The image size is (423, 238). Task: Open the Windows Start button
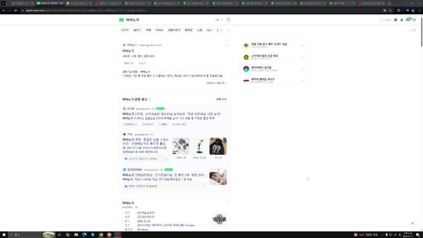pos(4,235)
